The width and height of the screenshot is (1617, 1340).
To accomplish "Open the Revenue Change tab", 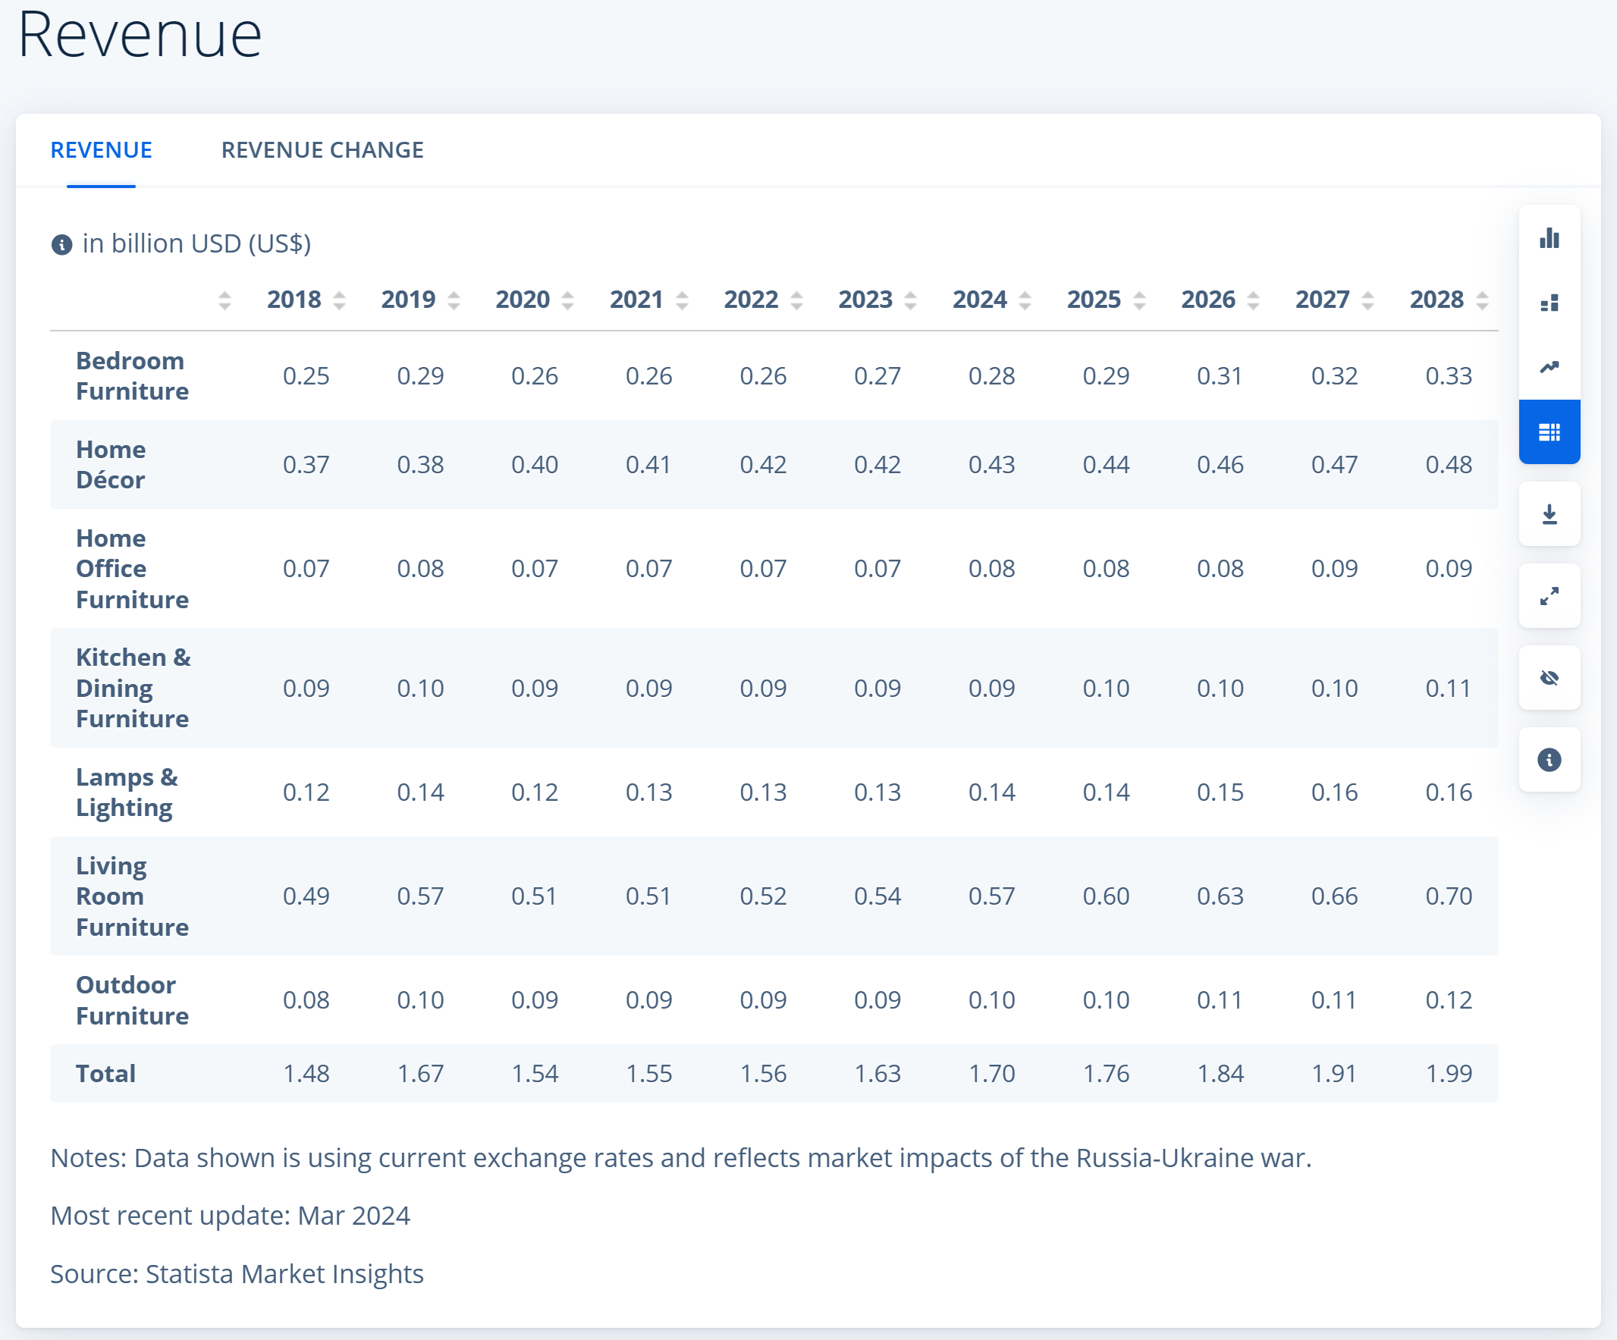I will [322, 150].
